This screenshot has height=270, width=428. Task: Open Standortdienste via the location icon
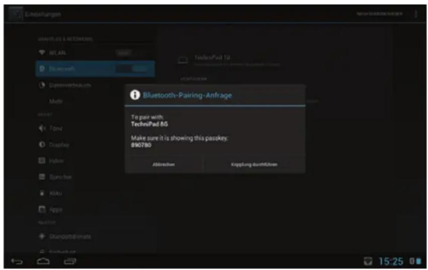coord(42,236)
